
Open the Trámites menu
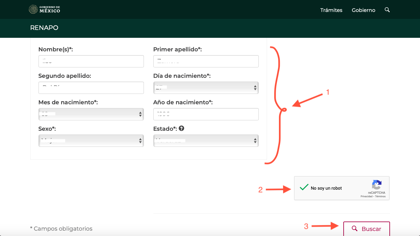click(331, 10)
